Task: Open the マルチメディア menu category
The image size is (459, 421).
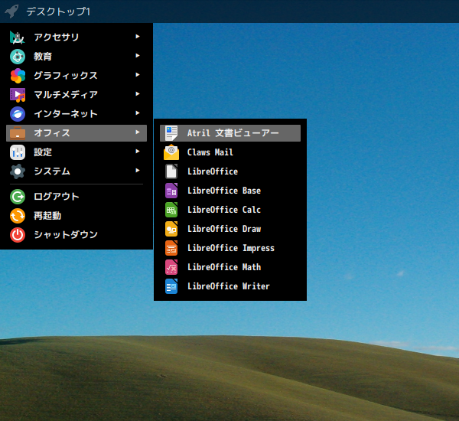Action: pos(65,94)
